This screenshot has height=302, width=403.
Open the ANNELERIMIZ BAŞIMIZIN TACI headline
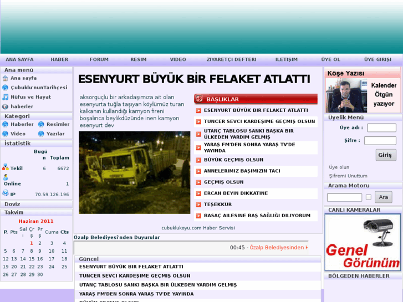coord(242,171)
